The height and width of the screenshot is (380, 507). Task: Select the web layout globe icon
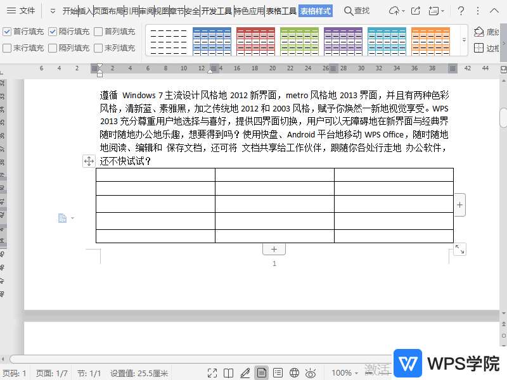point(294,373)
